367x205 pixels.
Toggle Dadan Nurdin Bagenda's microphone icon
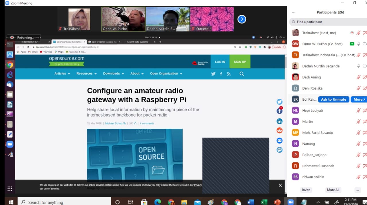[x=358, y=66]
